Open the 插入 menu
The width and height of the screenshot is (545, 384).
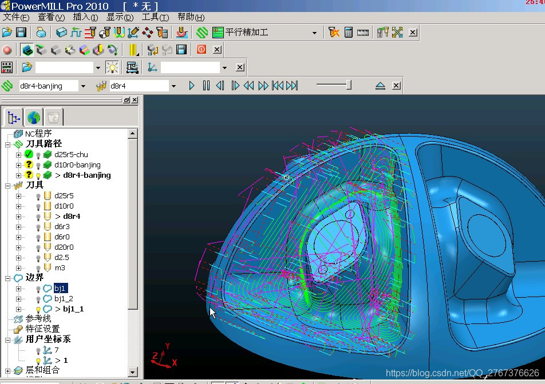pos(85,17)
